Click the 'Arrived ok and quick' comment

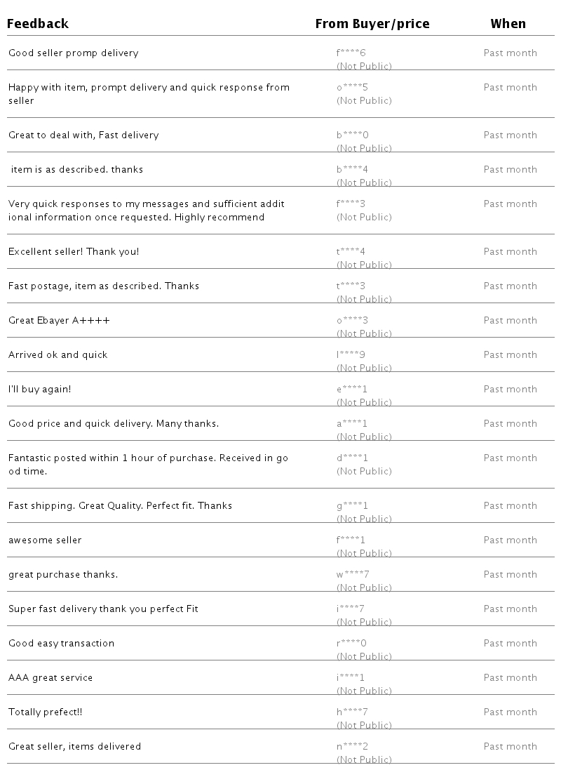pos(58,355)
